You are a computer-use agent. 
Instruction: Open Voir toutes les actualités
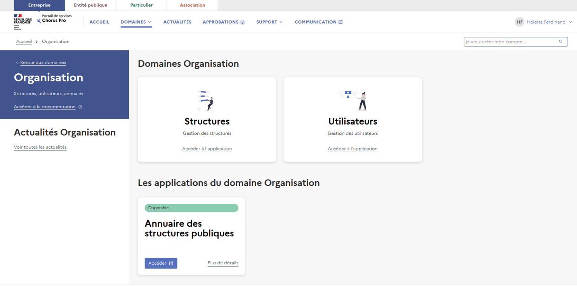[40, 147]
